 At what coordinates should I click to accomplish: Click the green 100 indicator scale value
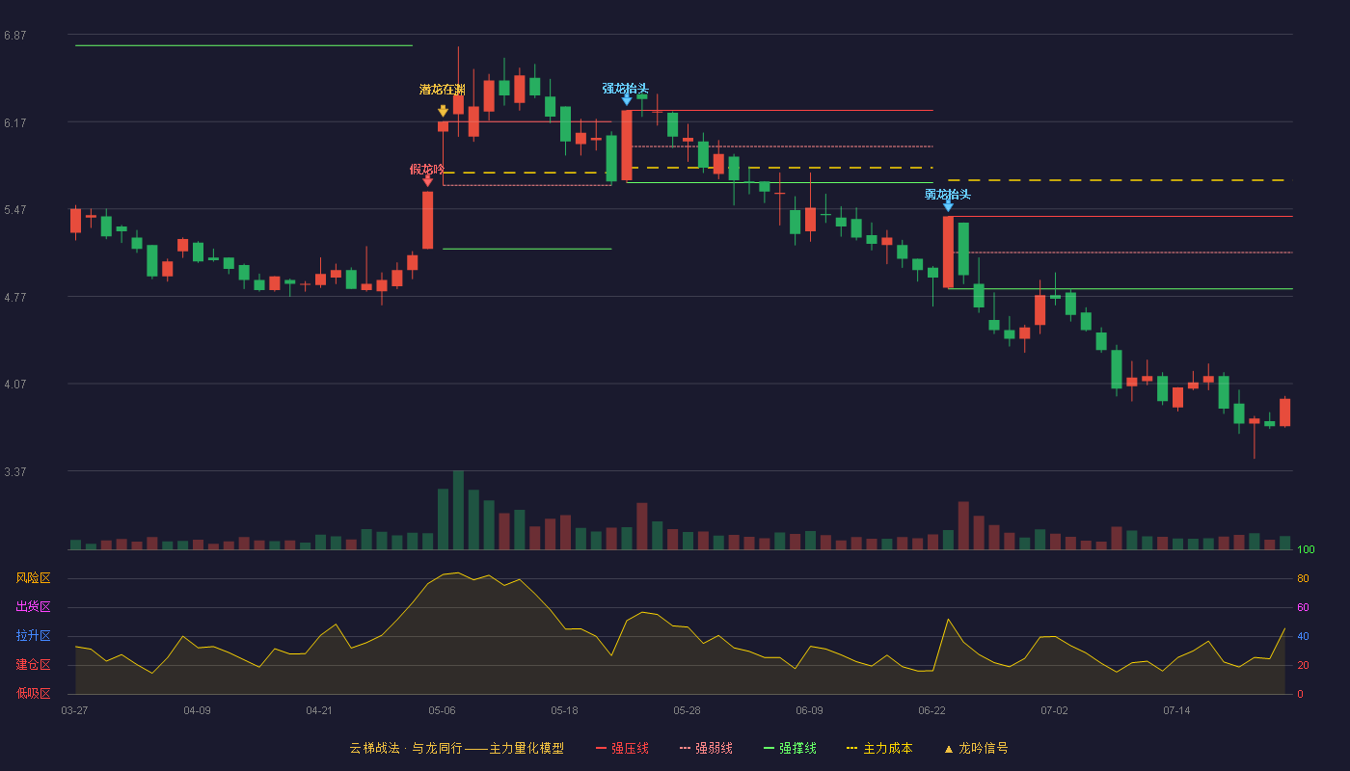(x=1306, y=550)
